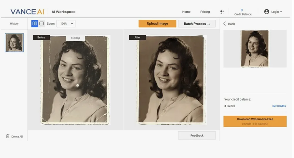Click the Back arrow chevron
This screenshot has width=294, height=158.
(x=225, y=24)
